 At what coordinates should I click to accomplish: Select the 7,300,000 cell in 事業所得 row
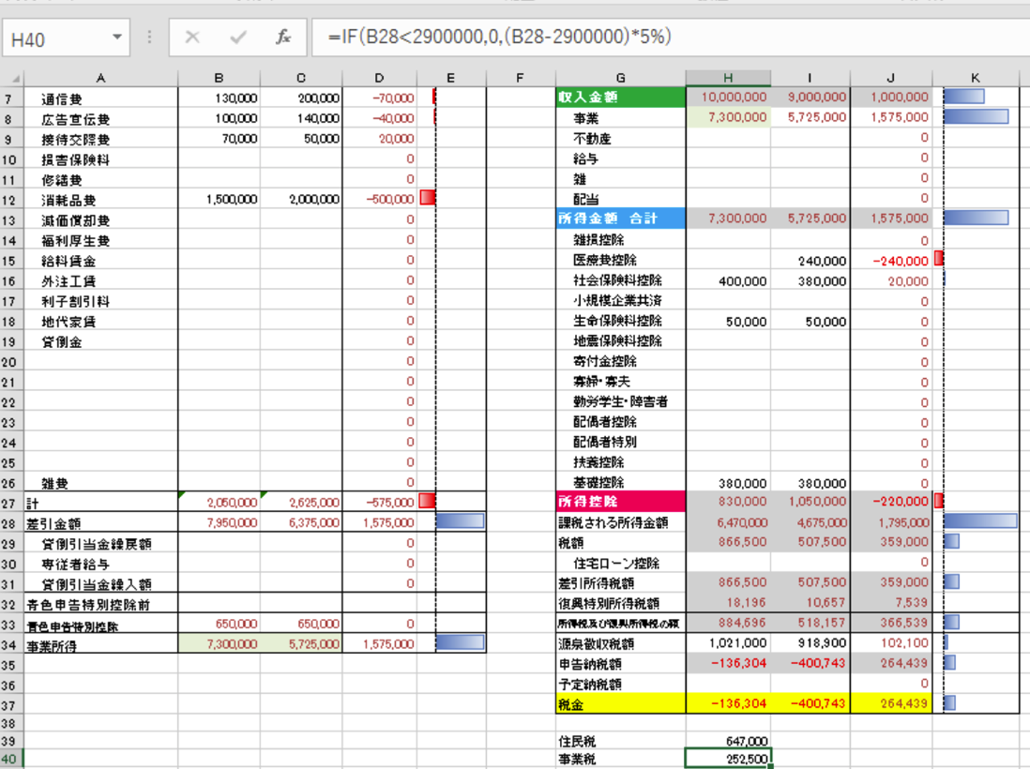[219, 645]
